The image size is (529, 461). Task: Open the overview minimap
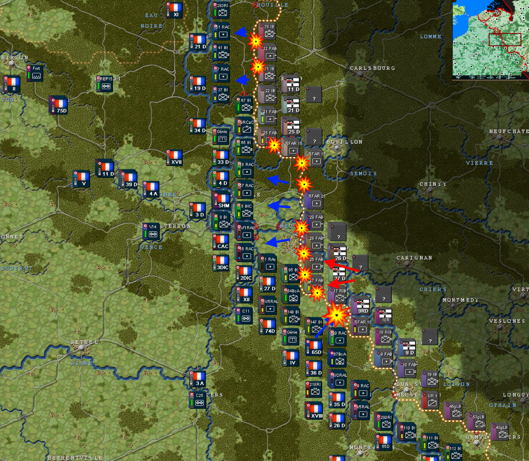click(491, 40)
